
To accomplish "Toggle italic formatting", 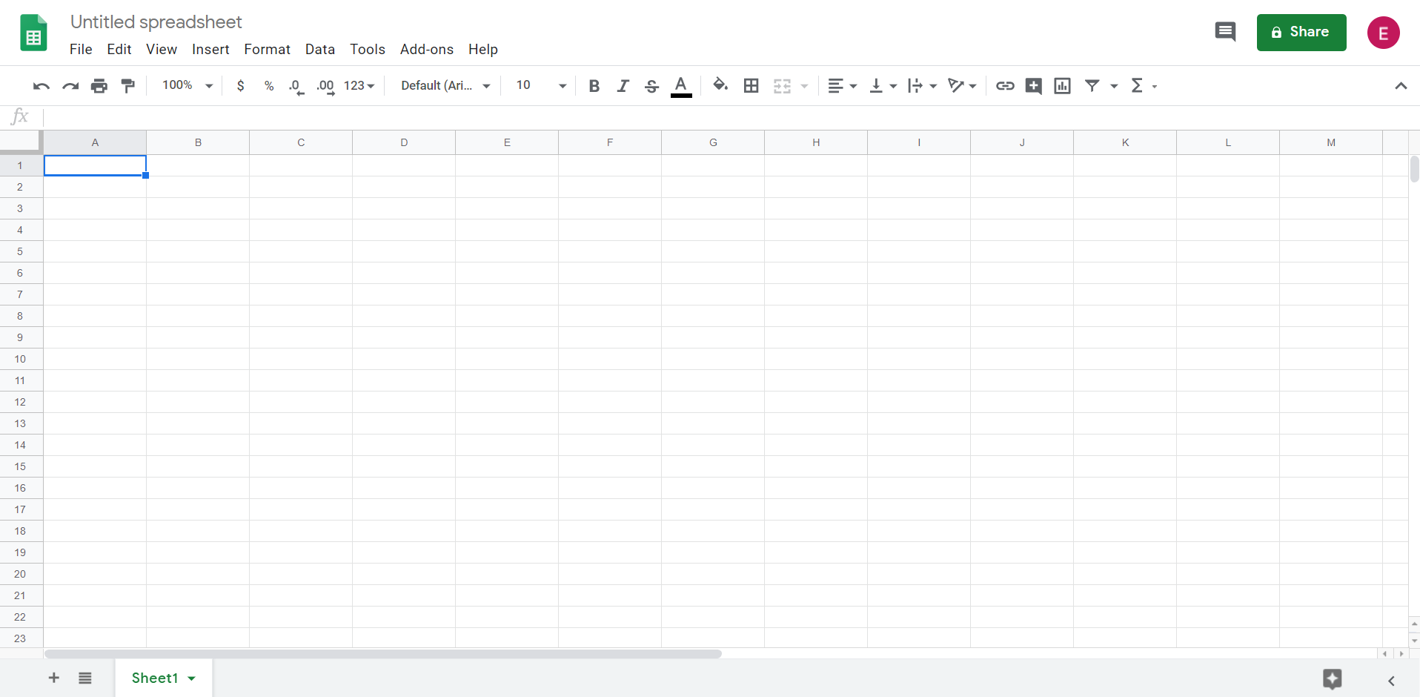I will tap(623, 86).
